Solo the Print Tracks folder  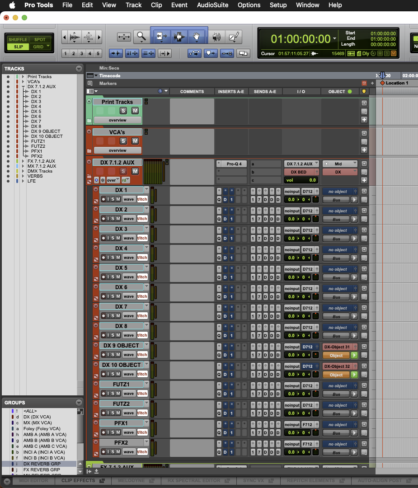(x=123, y=111)
